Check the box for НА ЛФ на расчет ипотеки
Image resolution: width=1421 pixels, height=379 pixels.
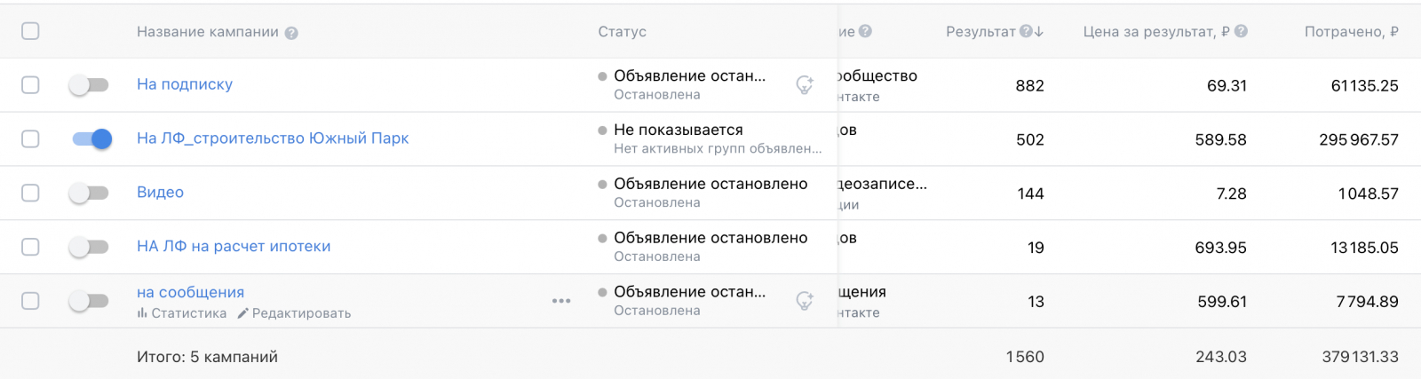tap(30, 247)
